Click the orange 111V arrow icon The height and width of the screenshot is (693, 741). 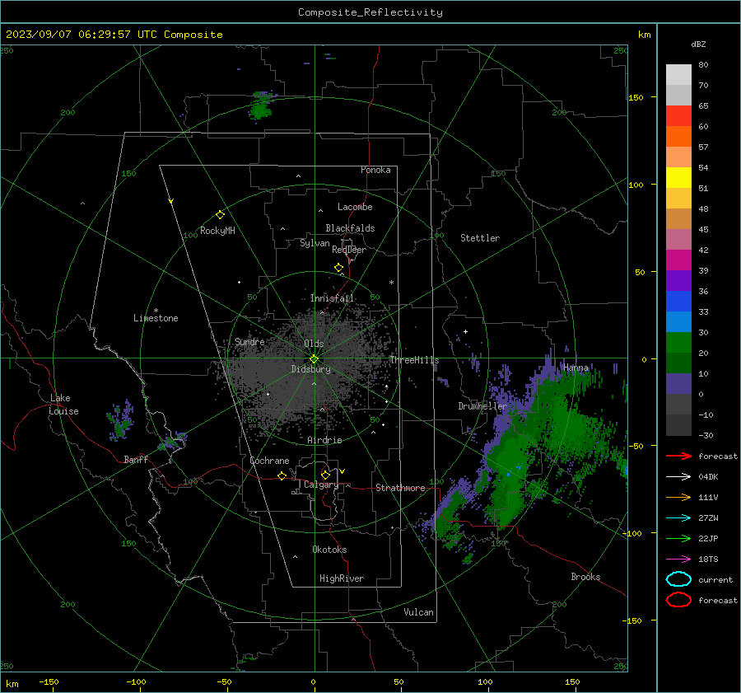(x=678, y=497)
